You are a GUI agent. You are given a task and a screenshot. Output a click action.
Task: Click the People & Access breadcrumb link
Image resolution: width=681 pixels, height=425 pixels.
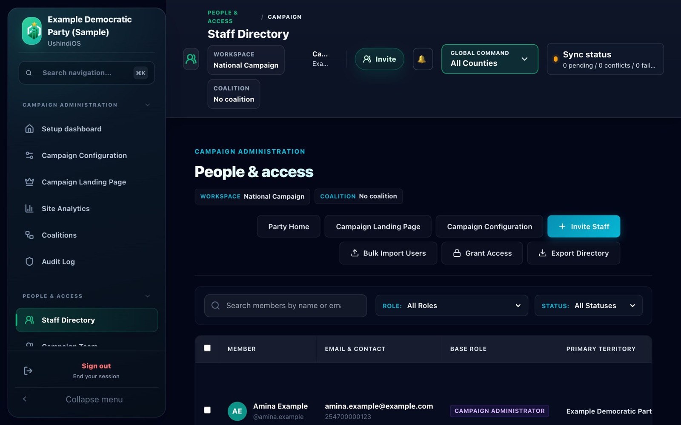point(223,17)
